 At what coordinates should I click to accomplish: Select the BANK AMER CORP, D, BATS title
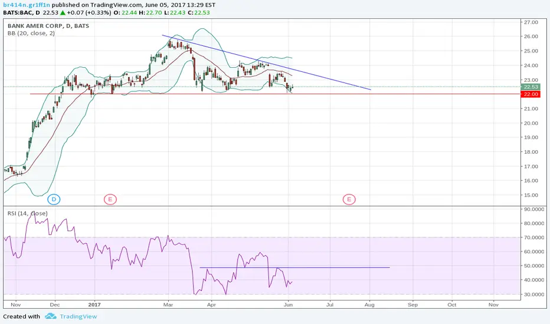[48, 26]
